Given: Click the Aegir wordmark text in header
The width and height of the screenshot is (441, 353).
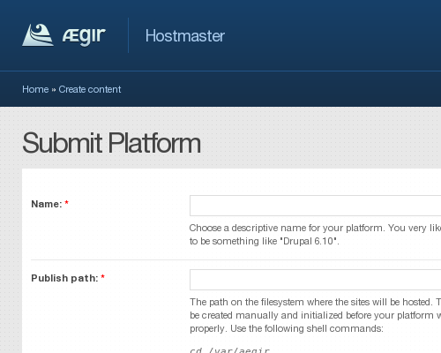Looking at the screenshot, I should [84, 36].
